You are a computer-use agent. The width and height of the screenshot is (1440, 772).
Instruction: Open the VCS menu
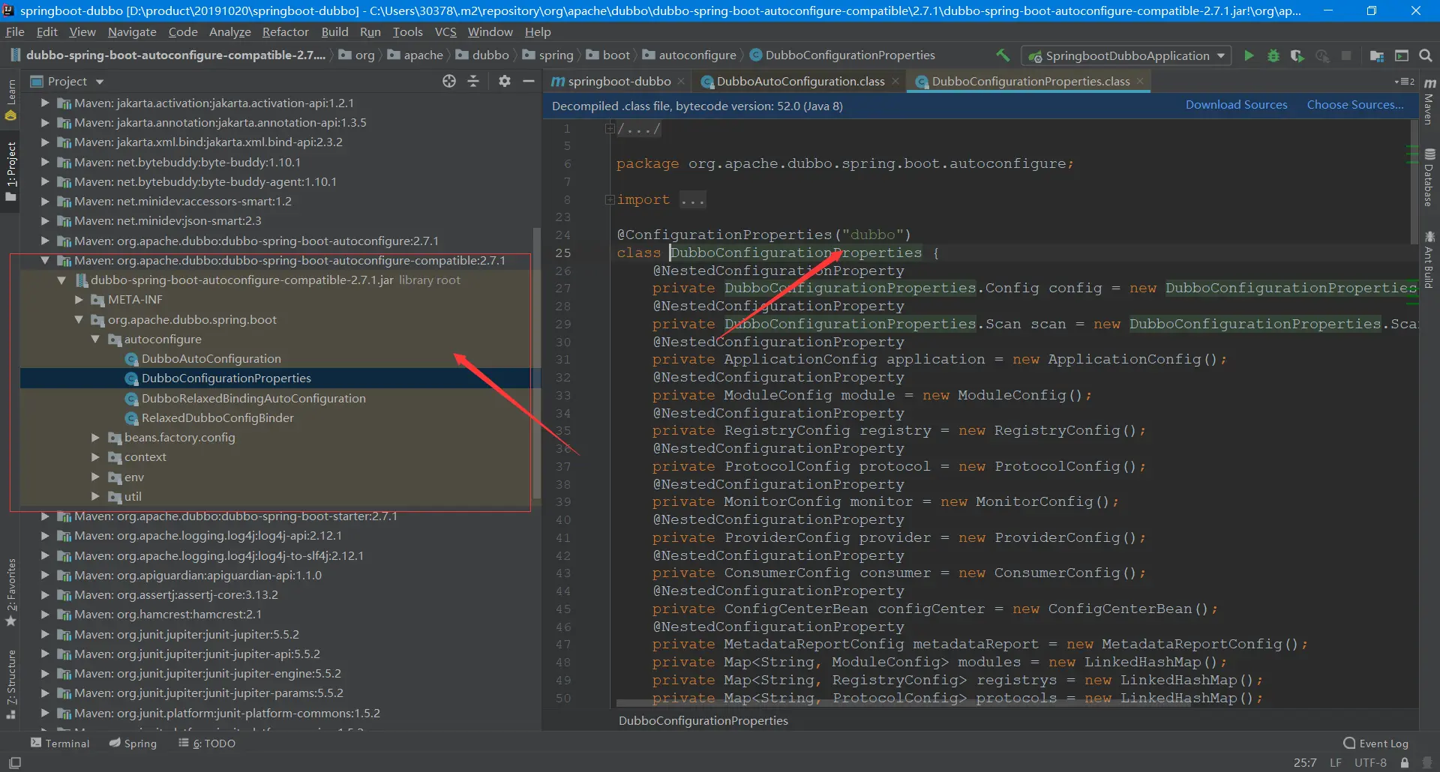pos(445,31)
